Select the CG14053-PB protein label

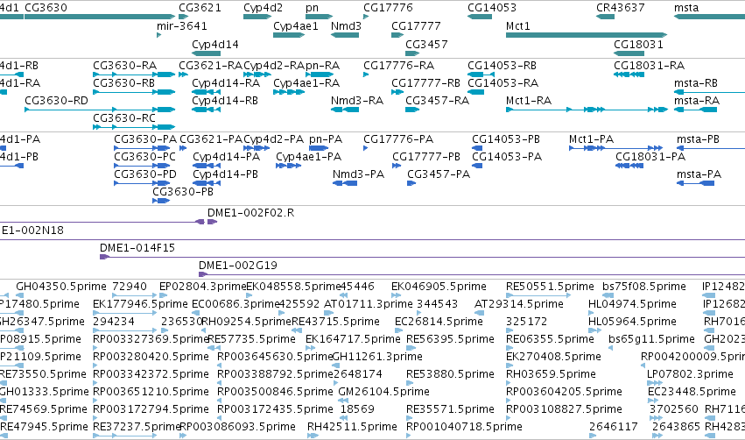(506, 138)
